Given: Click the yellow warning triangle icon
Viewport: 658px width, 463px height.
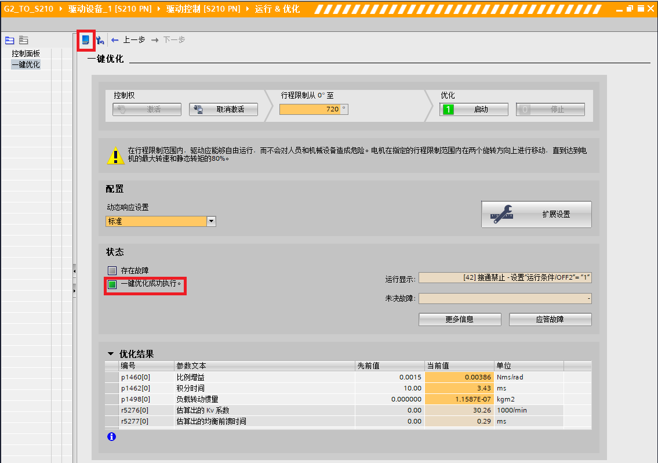Looking at the screenshot, I should (x=115, y=155).
